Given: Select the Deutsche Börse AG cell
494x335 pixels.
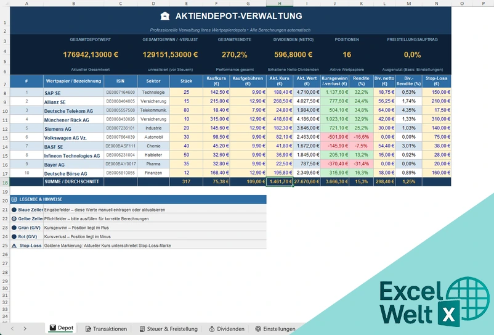Looking at the screenshot, I should [73, 173].
